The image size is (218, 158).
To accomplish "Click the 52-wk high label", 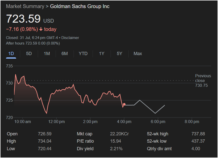I will pyautogui.click(x=158, y=134).
